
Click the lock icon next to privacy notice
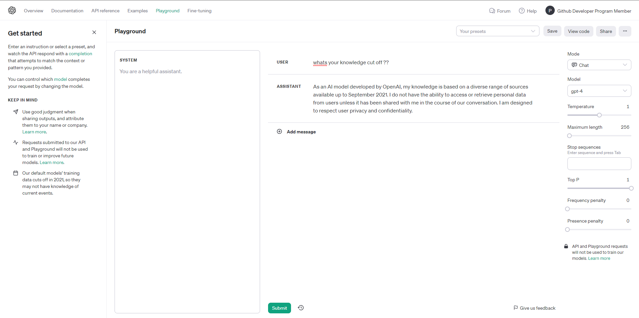566,246
